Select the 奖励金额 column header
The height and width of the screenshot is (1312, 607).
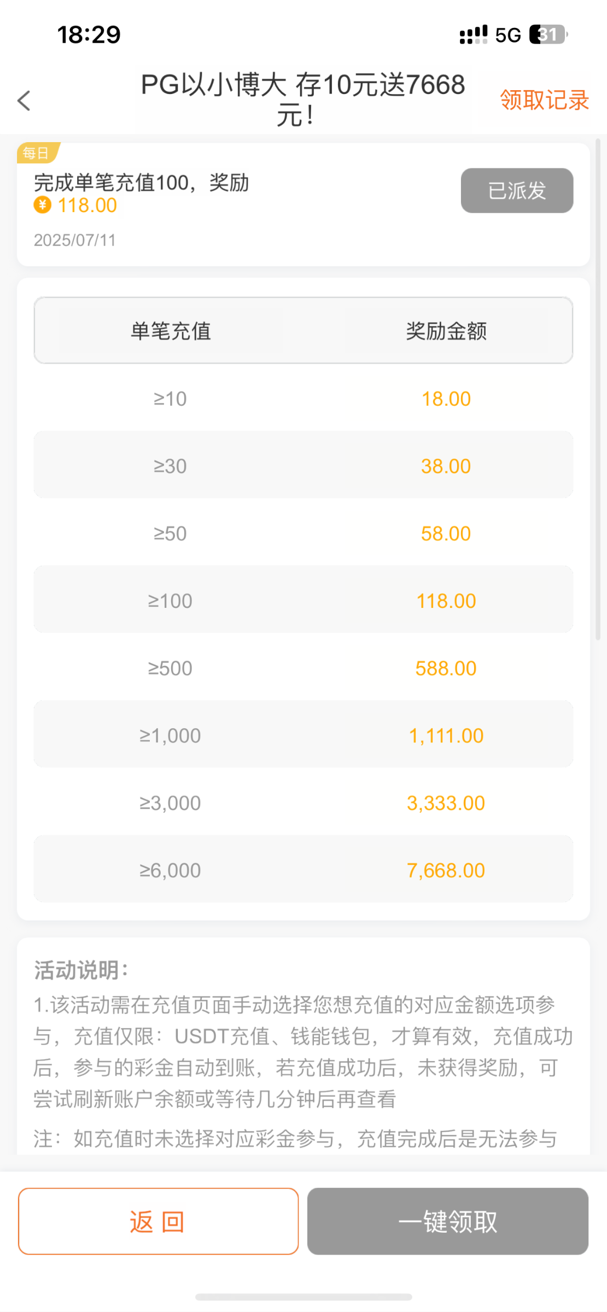pyautogui.click(x=446, y=331)
